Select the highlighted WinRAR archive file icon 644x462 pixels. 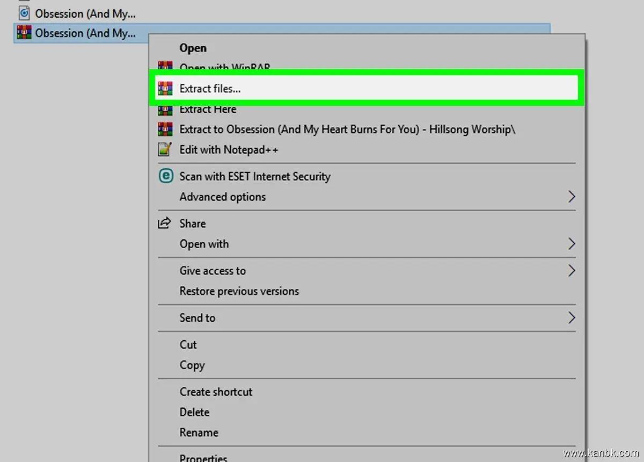(x=24, y=33)
